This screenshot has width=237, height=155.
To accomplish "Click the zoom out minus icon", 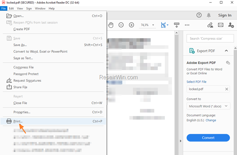I will pos(121,25).
